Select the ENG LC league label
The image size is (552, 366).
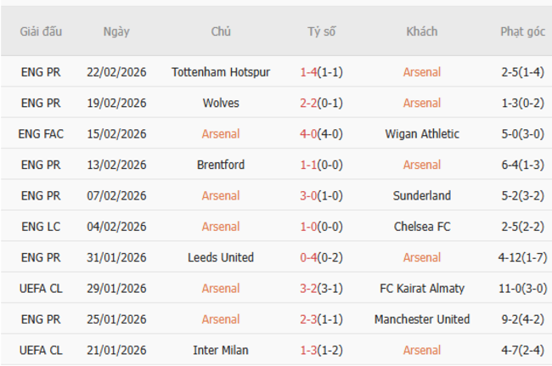41,227
